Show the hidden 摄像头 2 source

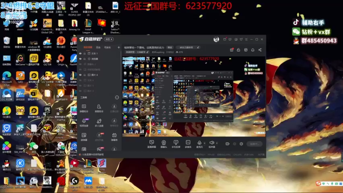pos(80,64)
